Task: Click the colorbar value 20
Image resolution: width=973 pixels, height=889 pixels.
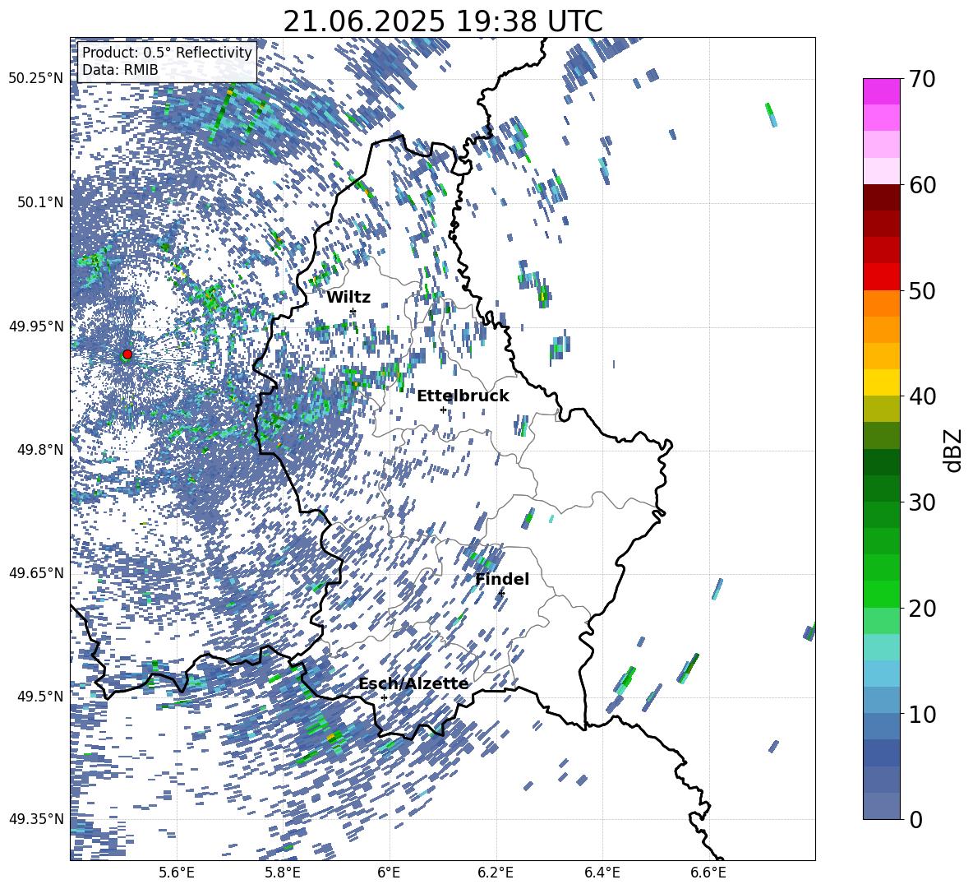Action: (922, 608)
